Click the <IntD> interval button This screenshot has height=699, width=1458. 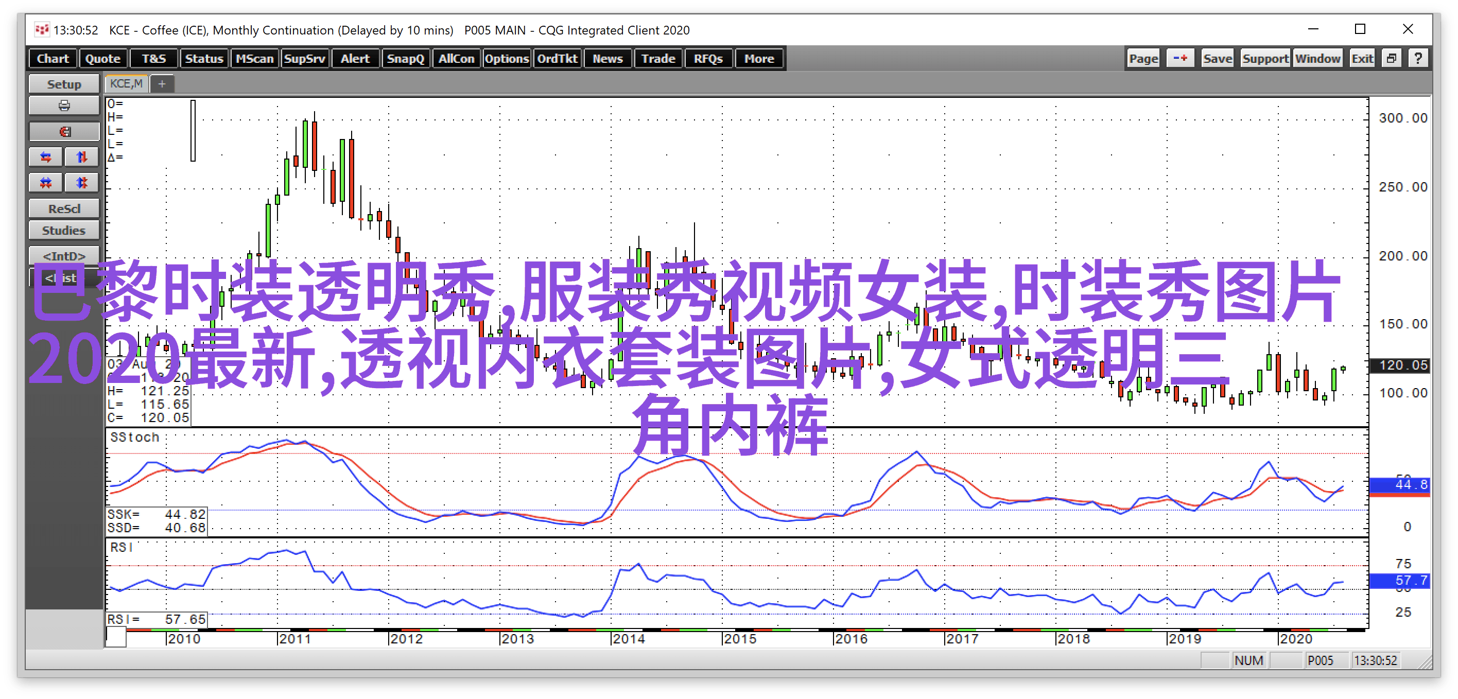64,256
